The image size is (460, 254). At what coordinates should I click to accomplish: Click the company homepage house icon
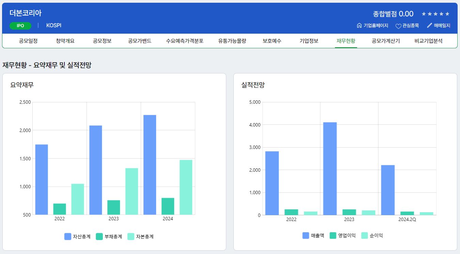point(359,26)
